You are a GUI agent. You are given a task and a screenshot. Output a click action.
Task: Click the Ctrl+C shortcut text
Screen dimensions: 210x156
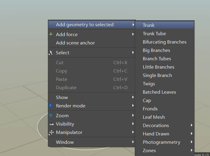coord(120,71)
